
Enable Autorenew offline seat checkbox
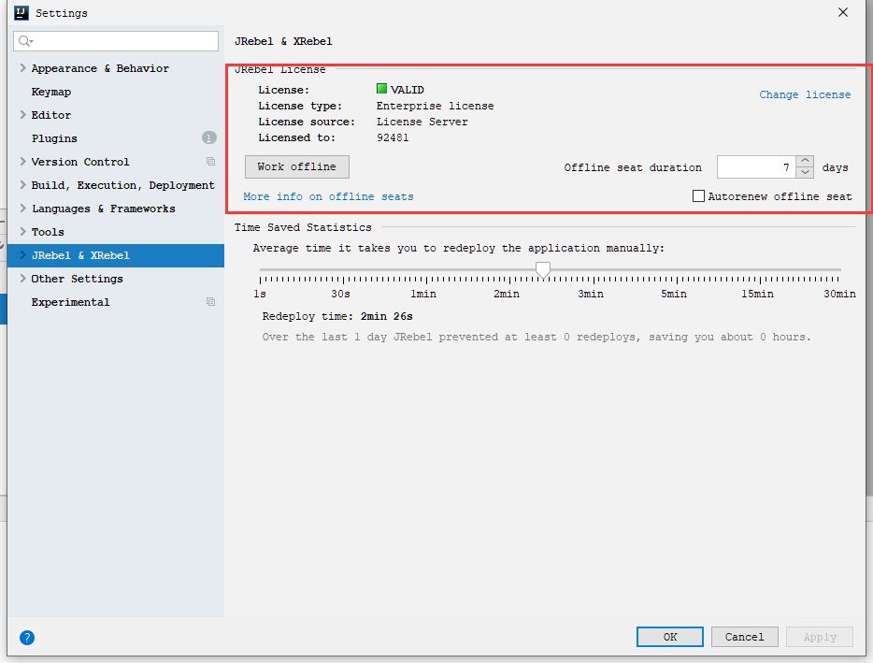click(698, 196)
